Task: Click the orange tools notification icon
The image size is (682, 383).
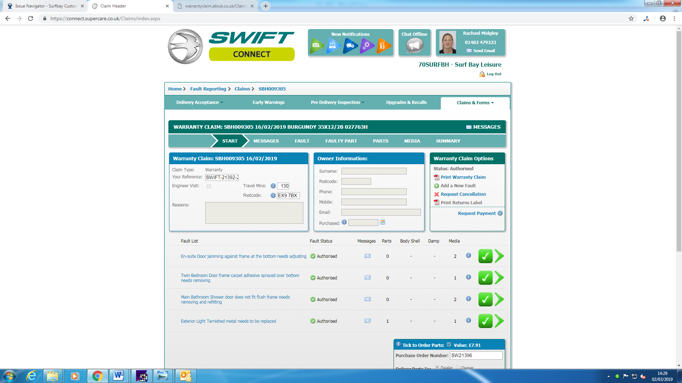Action: pos(383,46)
